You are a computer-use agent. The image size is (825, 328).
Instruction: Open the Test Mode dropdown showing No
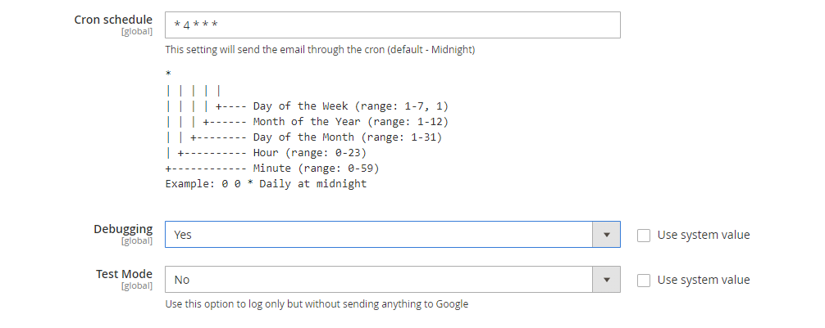click(379, 280)
